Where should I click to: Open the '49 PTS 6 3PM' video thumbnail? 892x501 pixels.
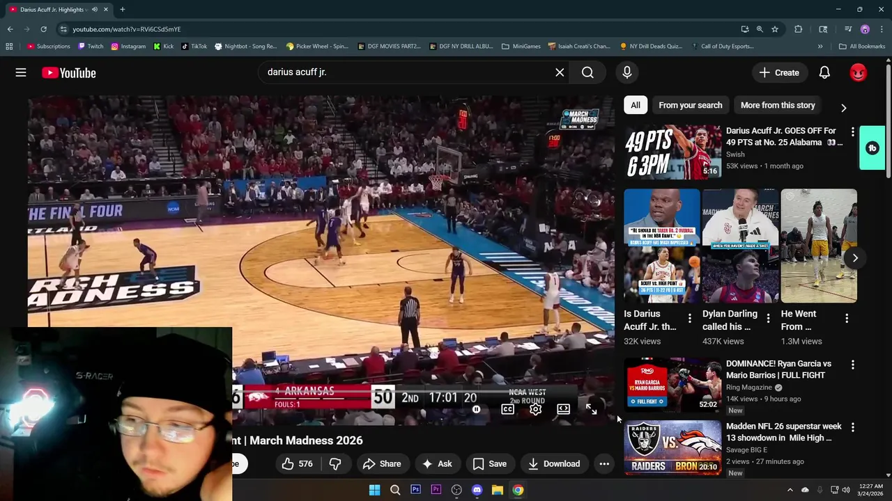(672, 152)
